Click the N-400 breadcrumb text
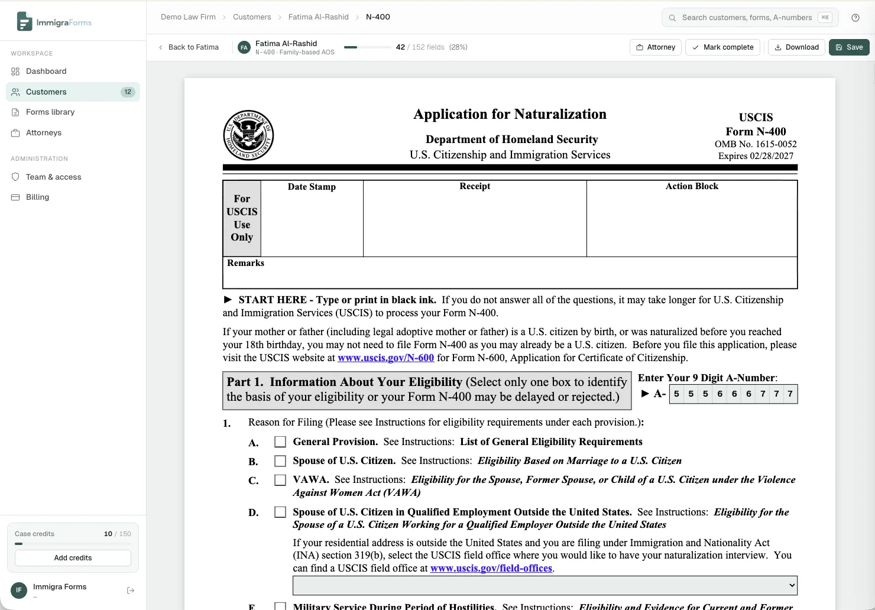 point(378,17)
